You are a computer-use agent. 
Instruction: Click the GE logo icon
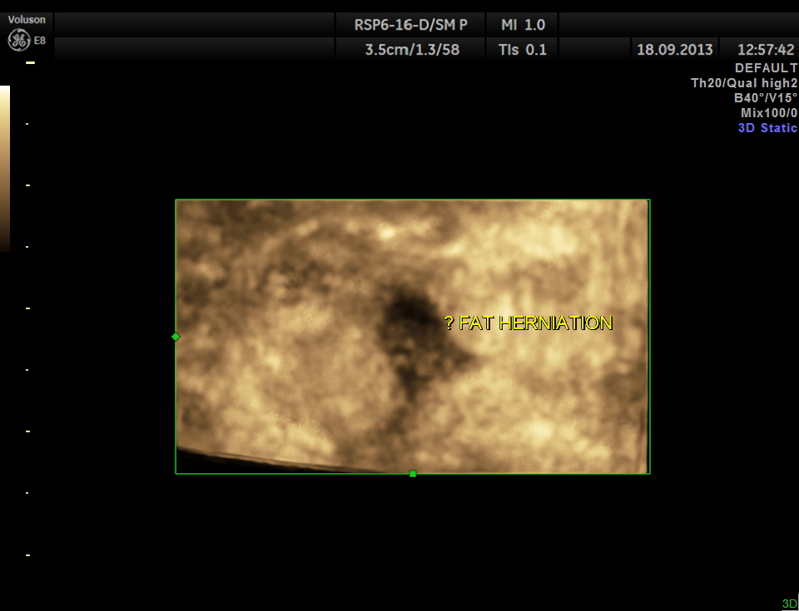click(x=18, y=40)
